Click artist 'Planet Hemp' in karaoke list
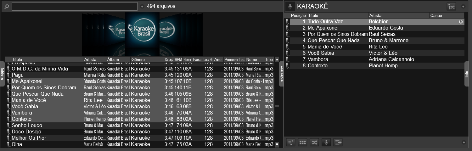This screenshot has height=151, width=472. click(383, 66)
